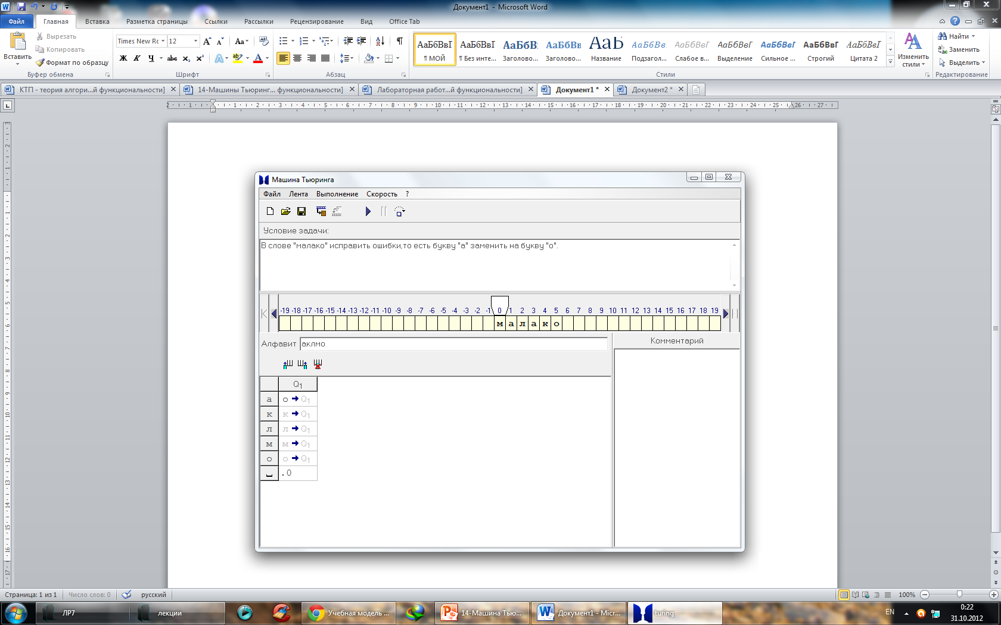This screenshot has width=1001, height=625.
Task: Toggle bold formatting (Ж)
Action: point(123,58)
